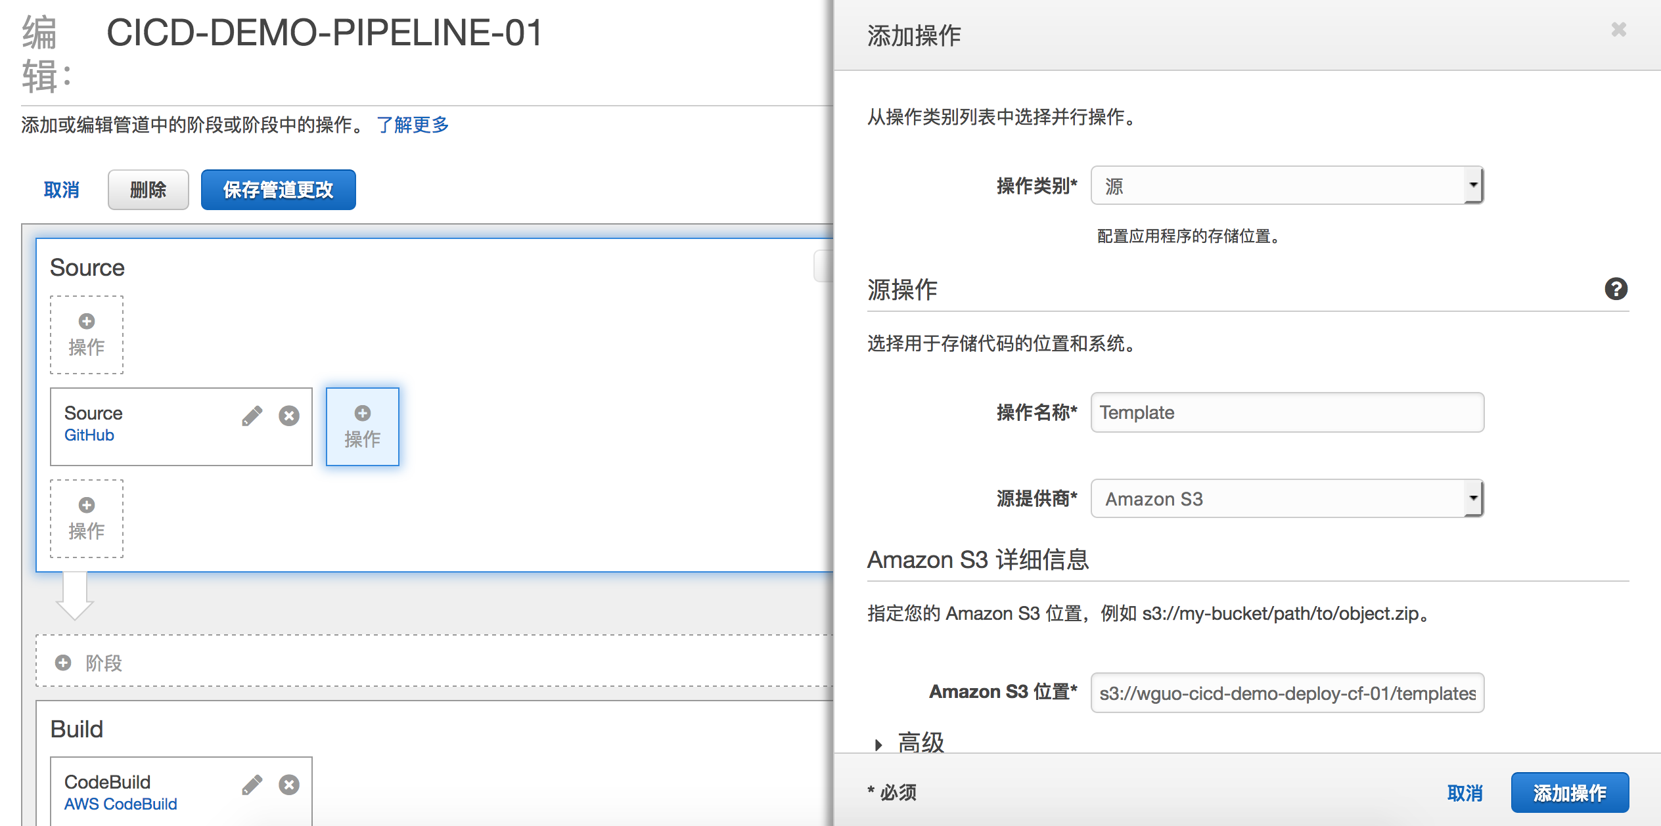Close the 添加操作 panel

tap(1618, 30)
